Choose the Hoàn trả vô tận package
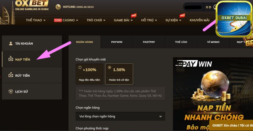 pyautogui.click(x=119, y=74)
